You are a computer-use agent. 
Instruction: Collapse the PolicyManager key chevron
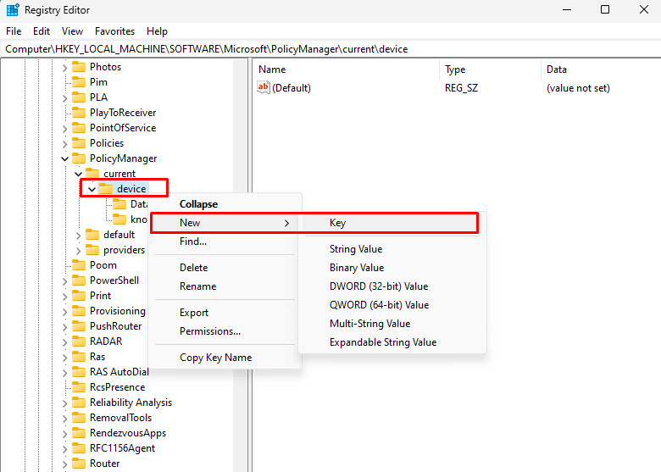64,158
